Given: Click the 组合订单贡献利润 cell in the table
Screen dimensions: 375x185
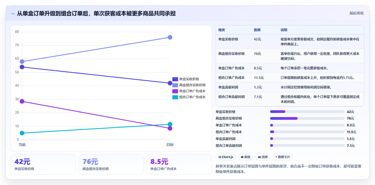Looking at the screenshot, I should pos(232,97).
